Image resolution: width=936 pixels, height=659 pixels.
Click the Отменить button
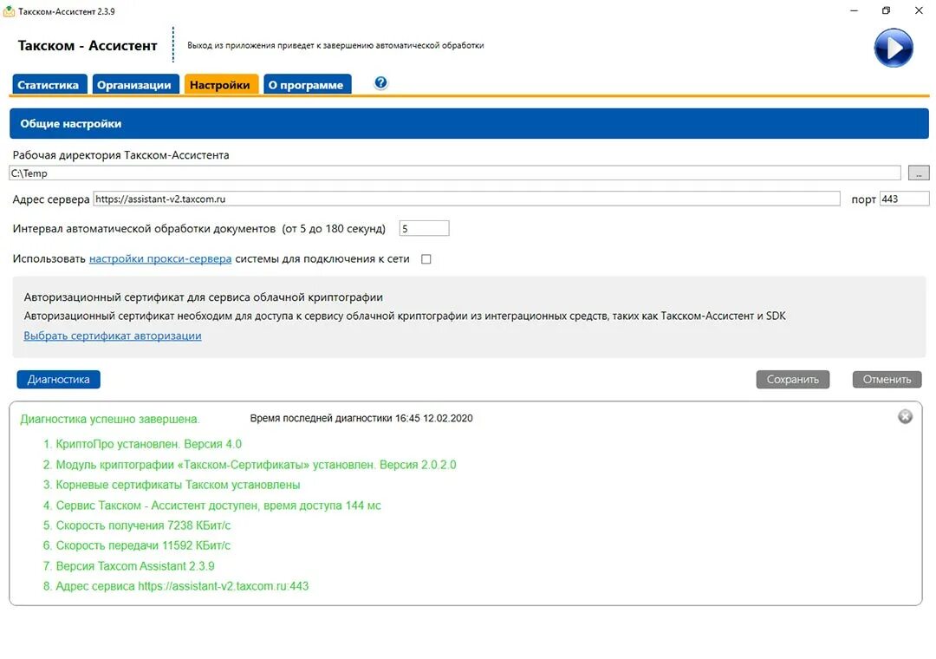point(887,380)
